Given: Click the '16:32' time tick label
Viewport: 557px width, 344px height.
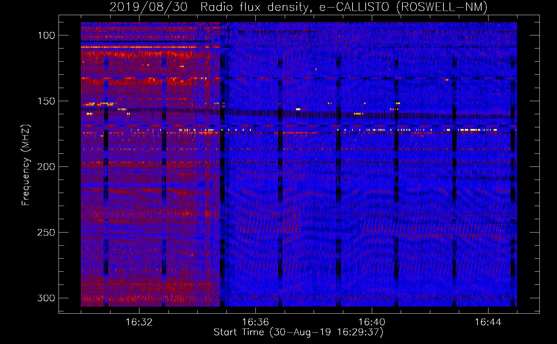Looking at the screenshot, I should (x=139, y=322).
